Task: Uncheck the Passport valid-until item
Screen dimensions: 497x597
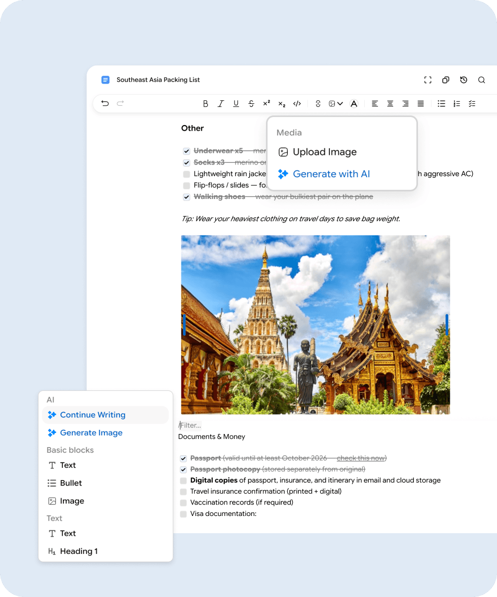Action: coord(183,458)
